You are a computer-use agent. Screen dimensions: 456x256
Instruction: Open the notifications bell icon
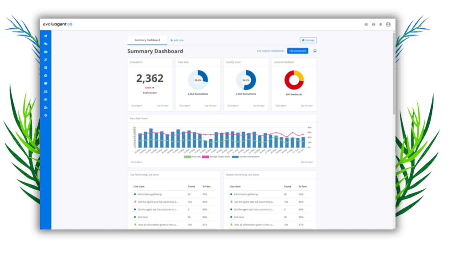(x=381, y=24)
